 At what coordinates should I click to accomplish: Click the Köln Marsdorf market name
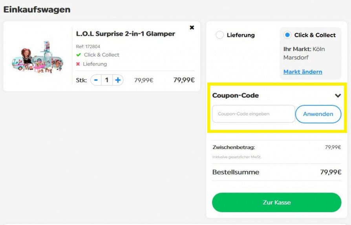pyautogui.click(x=304, y=53)
